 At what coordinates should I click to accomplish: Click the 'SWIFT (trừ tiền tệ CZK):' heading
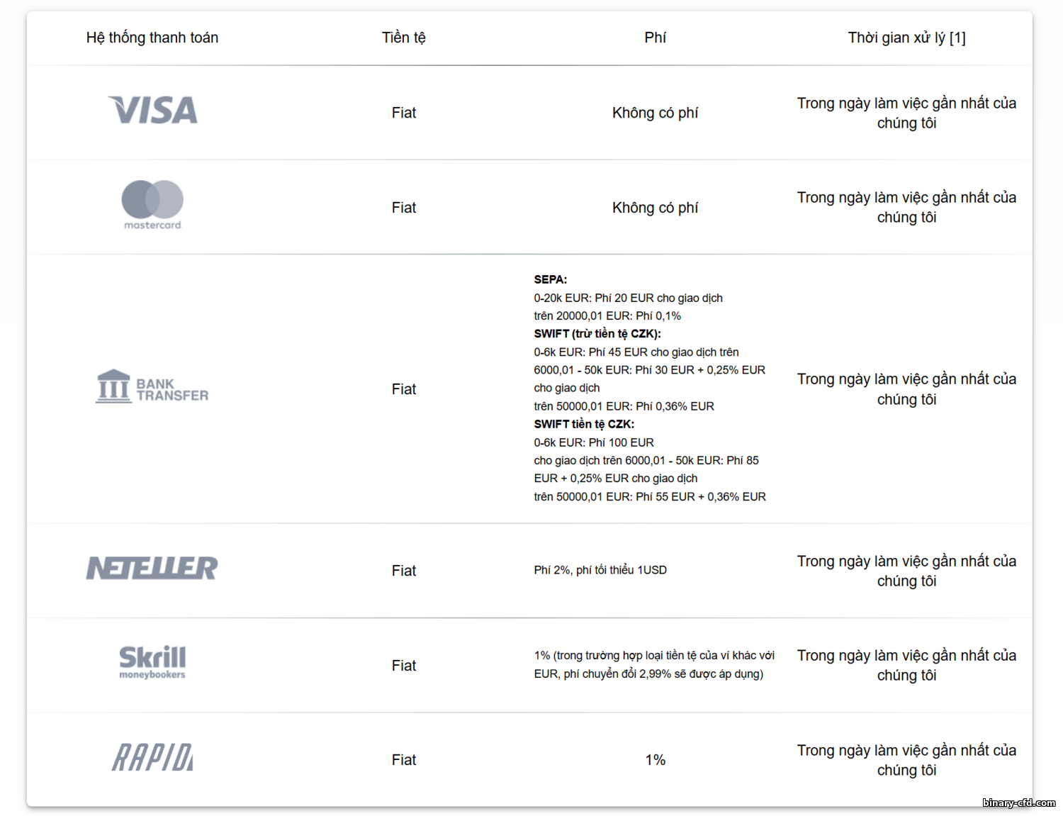click(x=597, y=334)
